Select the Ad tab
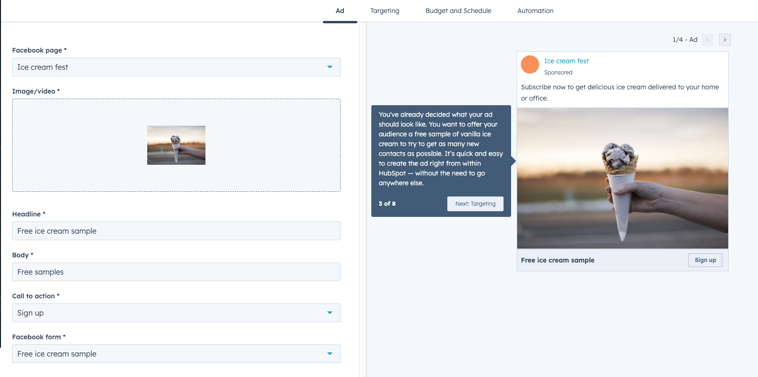The image size is (758, 377). [340, 11]
